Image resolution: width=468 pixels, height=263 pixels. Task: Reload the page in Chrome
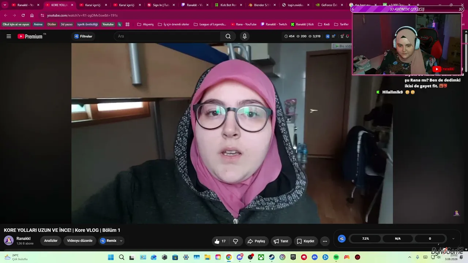(23, 15)
